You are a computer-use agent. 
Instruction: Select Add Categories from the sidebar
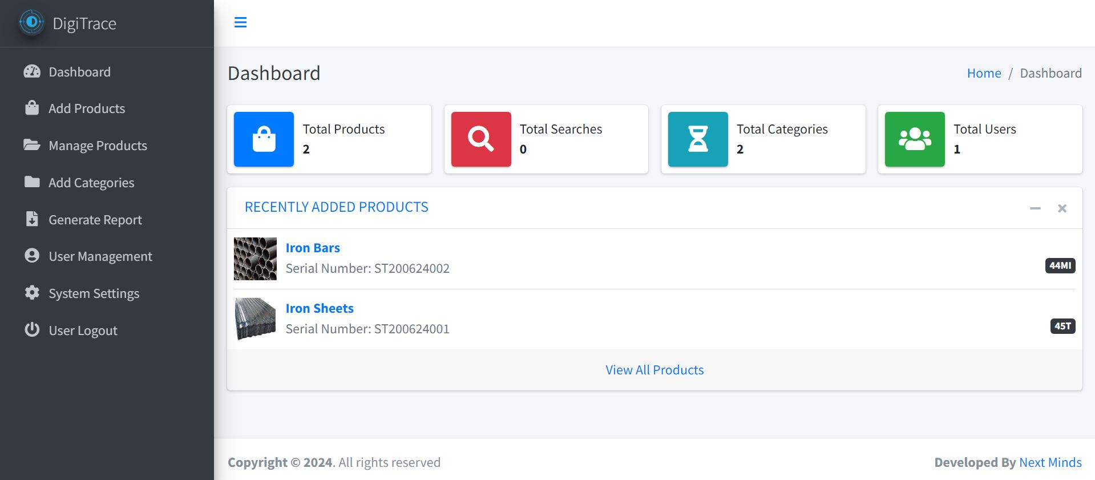91,183
